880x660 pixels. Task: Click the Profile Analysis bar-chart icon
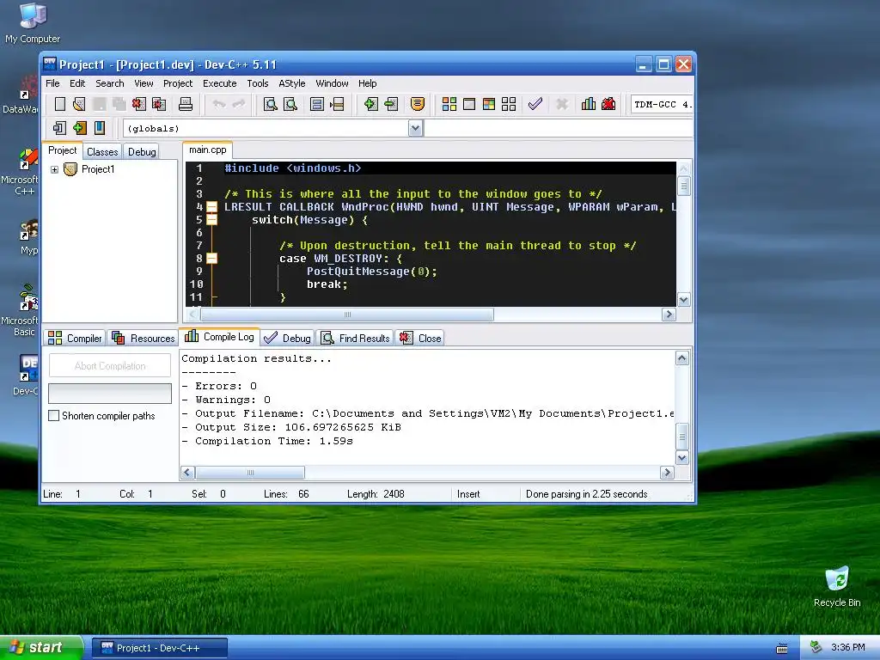pyautogui.click(x=588, y=104)
